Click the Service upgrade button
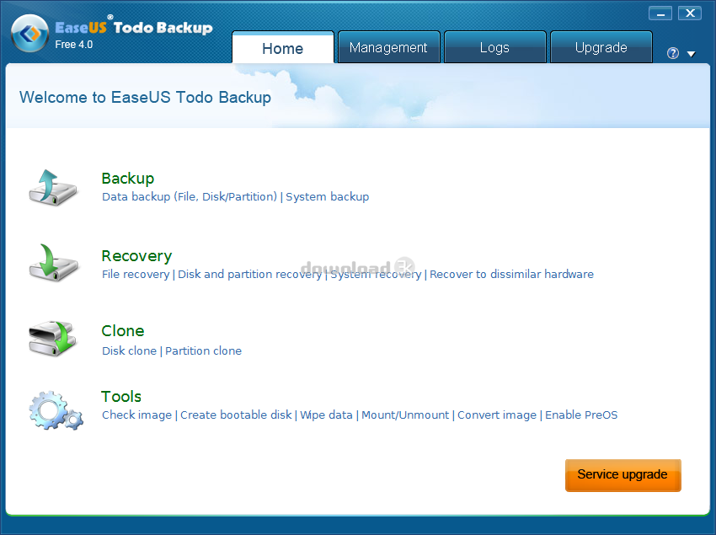The height and width of the screenshot is (535, 716). point(622,475)
